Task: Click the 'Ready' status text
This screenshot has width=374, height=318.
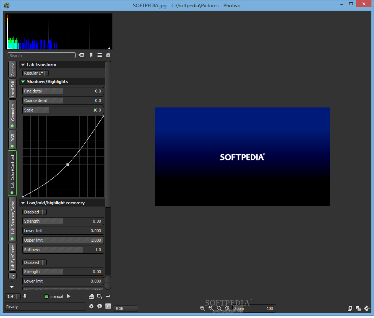Action: pyautogui.click(x=12, y=307)
